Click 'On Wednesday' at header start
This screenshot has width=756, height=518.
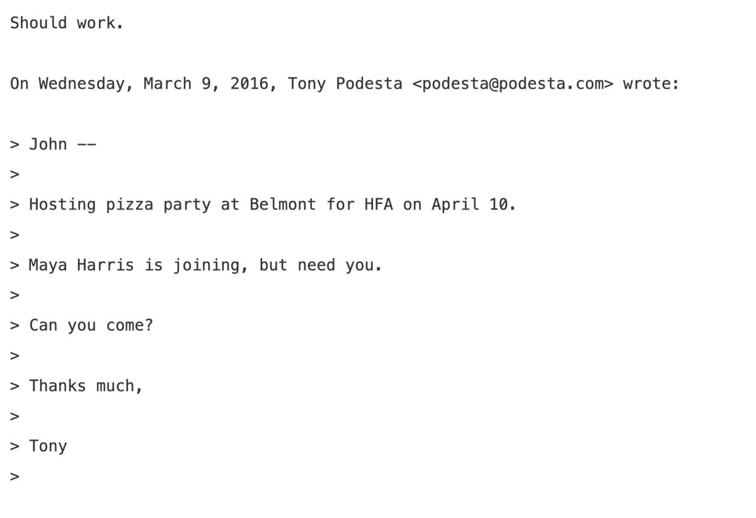tap(67, 84)
